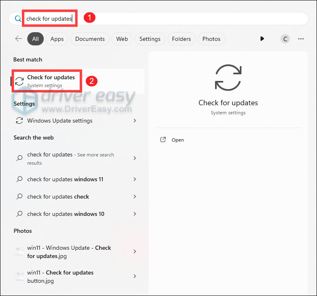
Task: Expand the Windows Update settings chevron
Action: pos(135,121)
